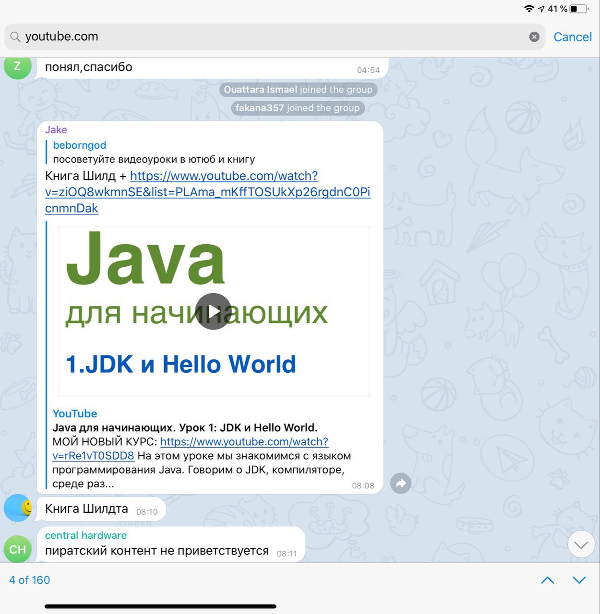Viewport: 600px width, 614px height.
Task: Open fakana357 joined the group notice
Action: (298, 108)
